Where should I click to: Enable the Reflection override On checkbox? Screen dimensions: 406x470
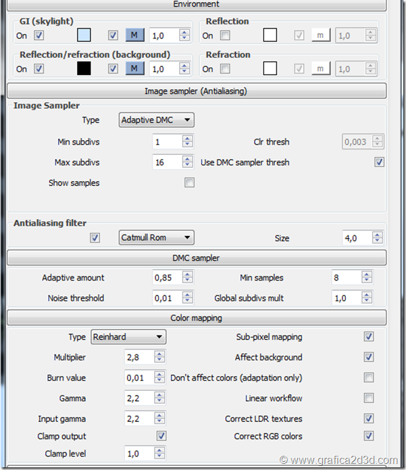[225, 35]
